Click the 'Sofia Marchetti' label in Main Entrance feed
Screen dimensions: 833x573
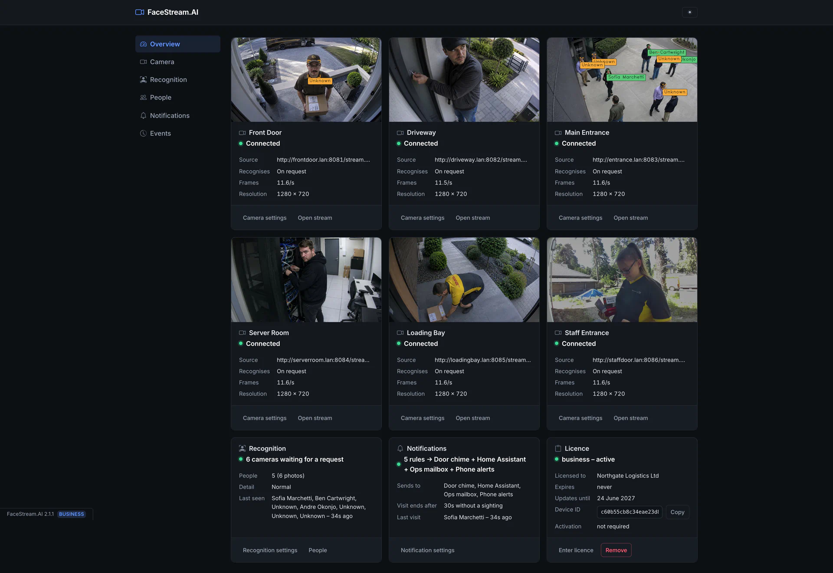(626, 77)
